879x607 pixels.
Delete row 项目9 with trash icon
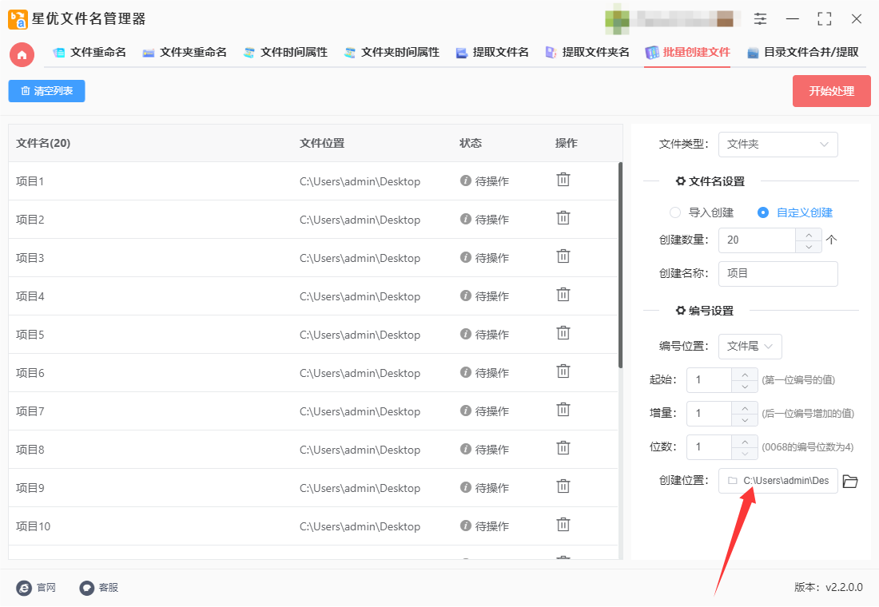tap(563, 486)
